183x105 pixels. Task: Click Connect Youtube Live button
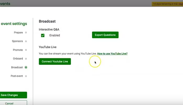pyautogui.click(x=55, y=61)
